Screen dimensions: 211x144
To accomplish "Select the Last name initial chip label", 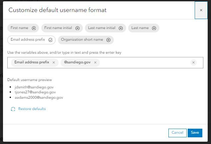I will click(x=102, y=28).
